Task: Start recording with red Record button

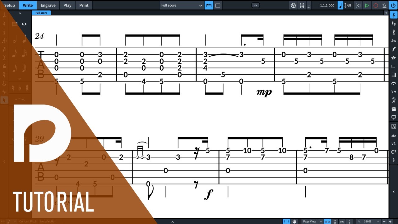Action: click(x=376, y=5)
